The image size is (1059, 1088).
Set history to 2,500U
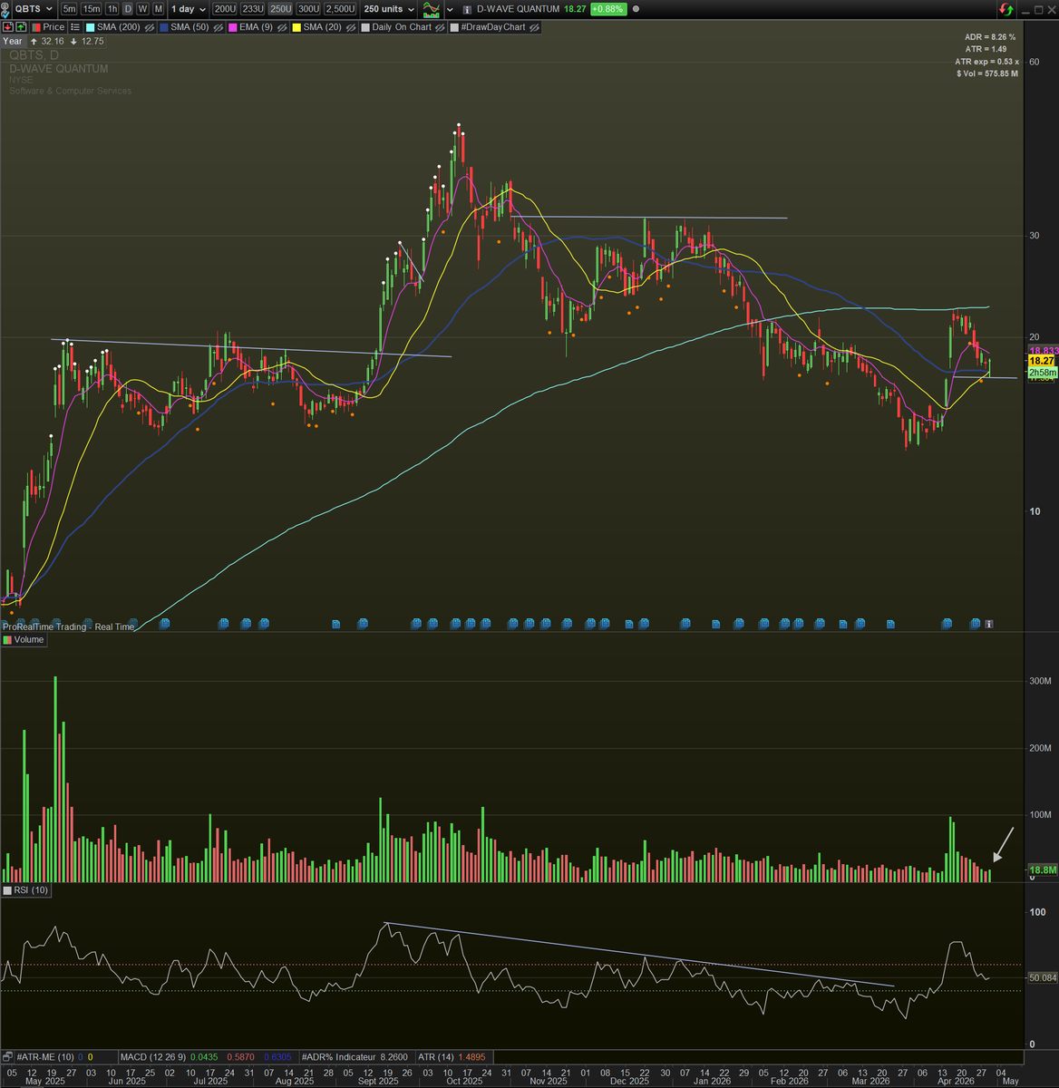(340, 9)
